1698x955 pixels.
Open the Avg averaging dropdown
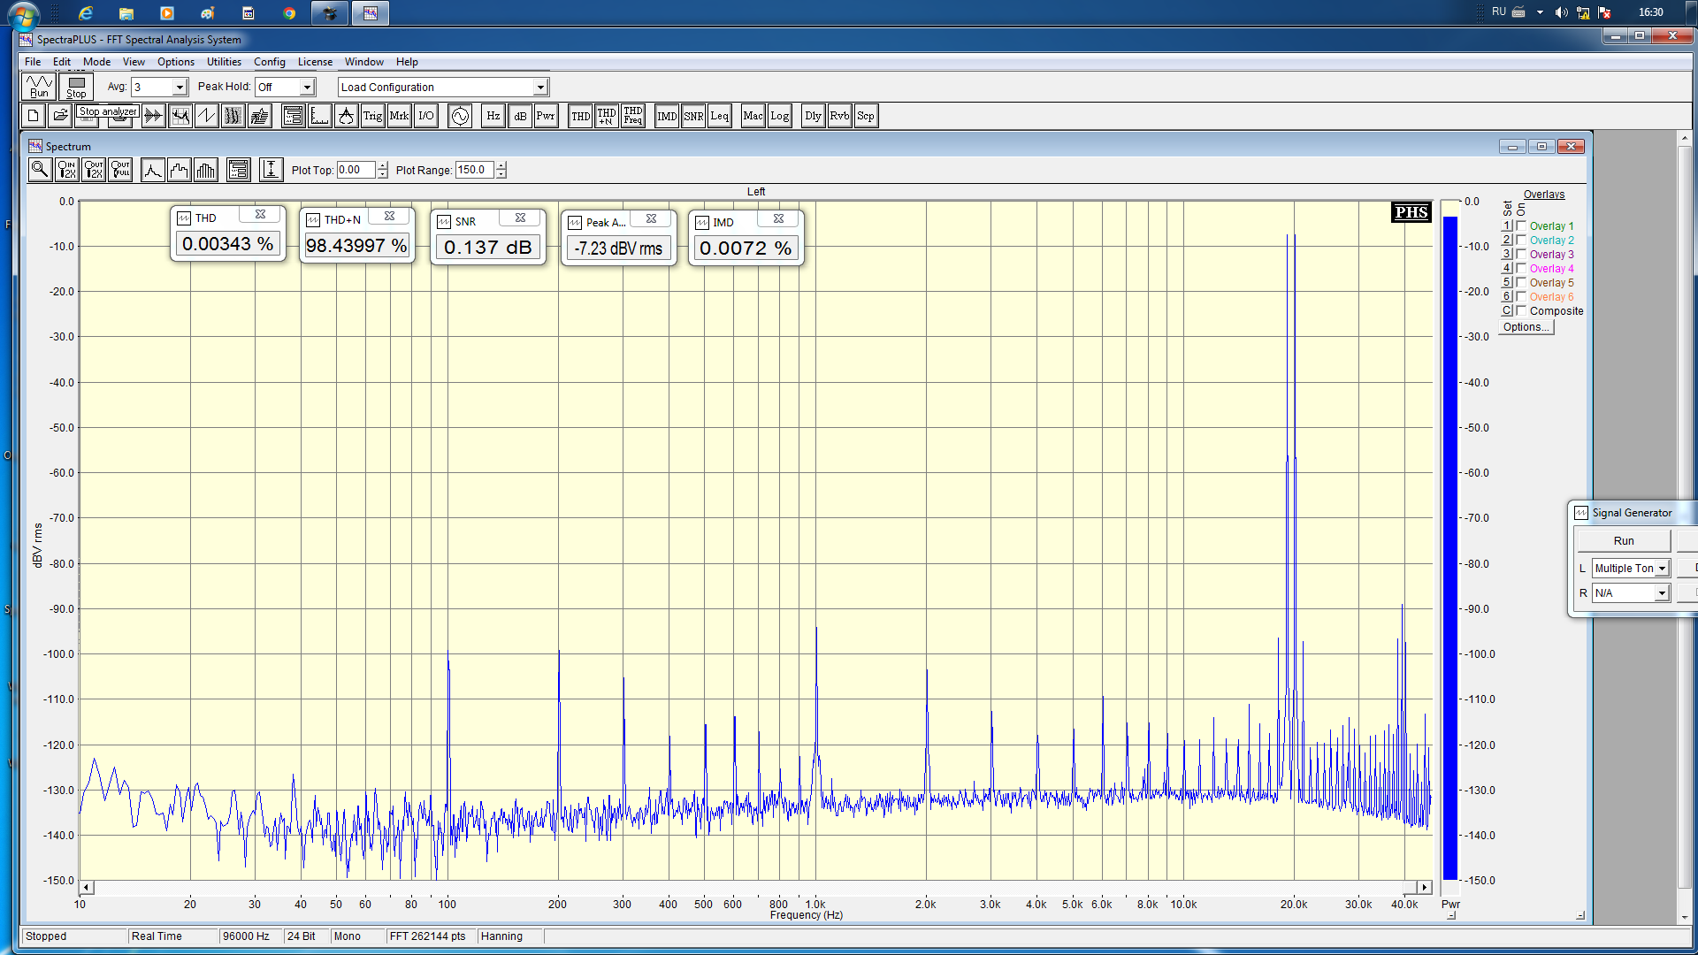(x=180, y=88)
